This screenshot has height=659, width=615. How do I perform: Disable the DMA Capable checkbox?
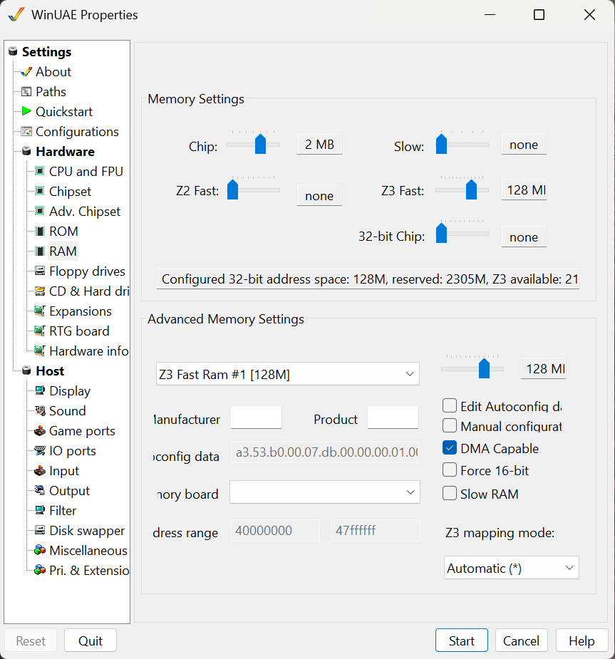450,448
